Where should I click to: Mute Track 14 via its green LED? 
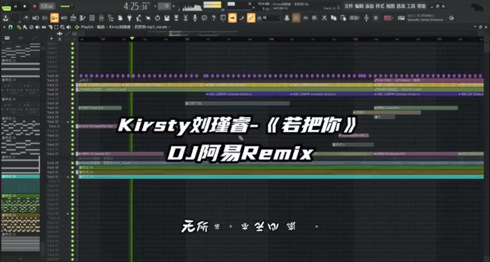(72, 94)
